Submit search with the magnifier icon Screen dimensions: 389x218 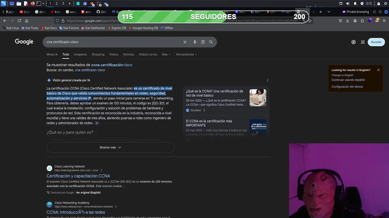(x=211, y=42)
